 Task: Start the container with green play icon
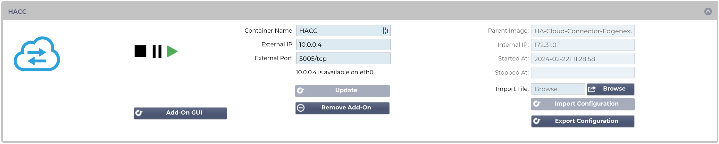(x=172, y=52)
